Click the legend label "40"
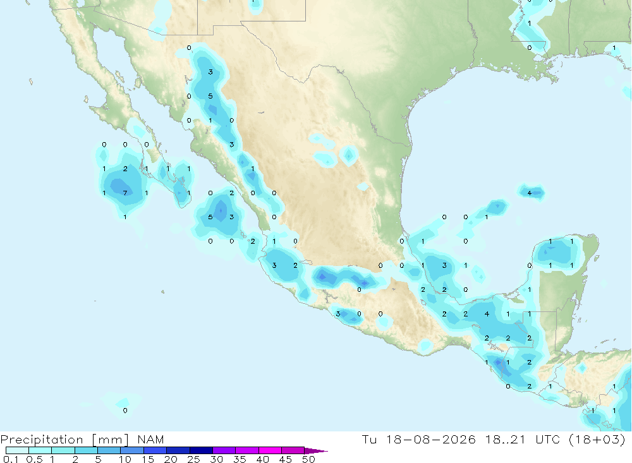The image size is (632, 463). [x=262, y=459]
